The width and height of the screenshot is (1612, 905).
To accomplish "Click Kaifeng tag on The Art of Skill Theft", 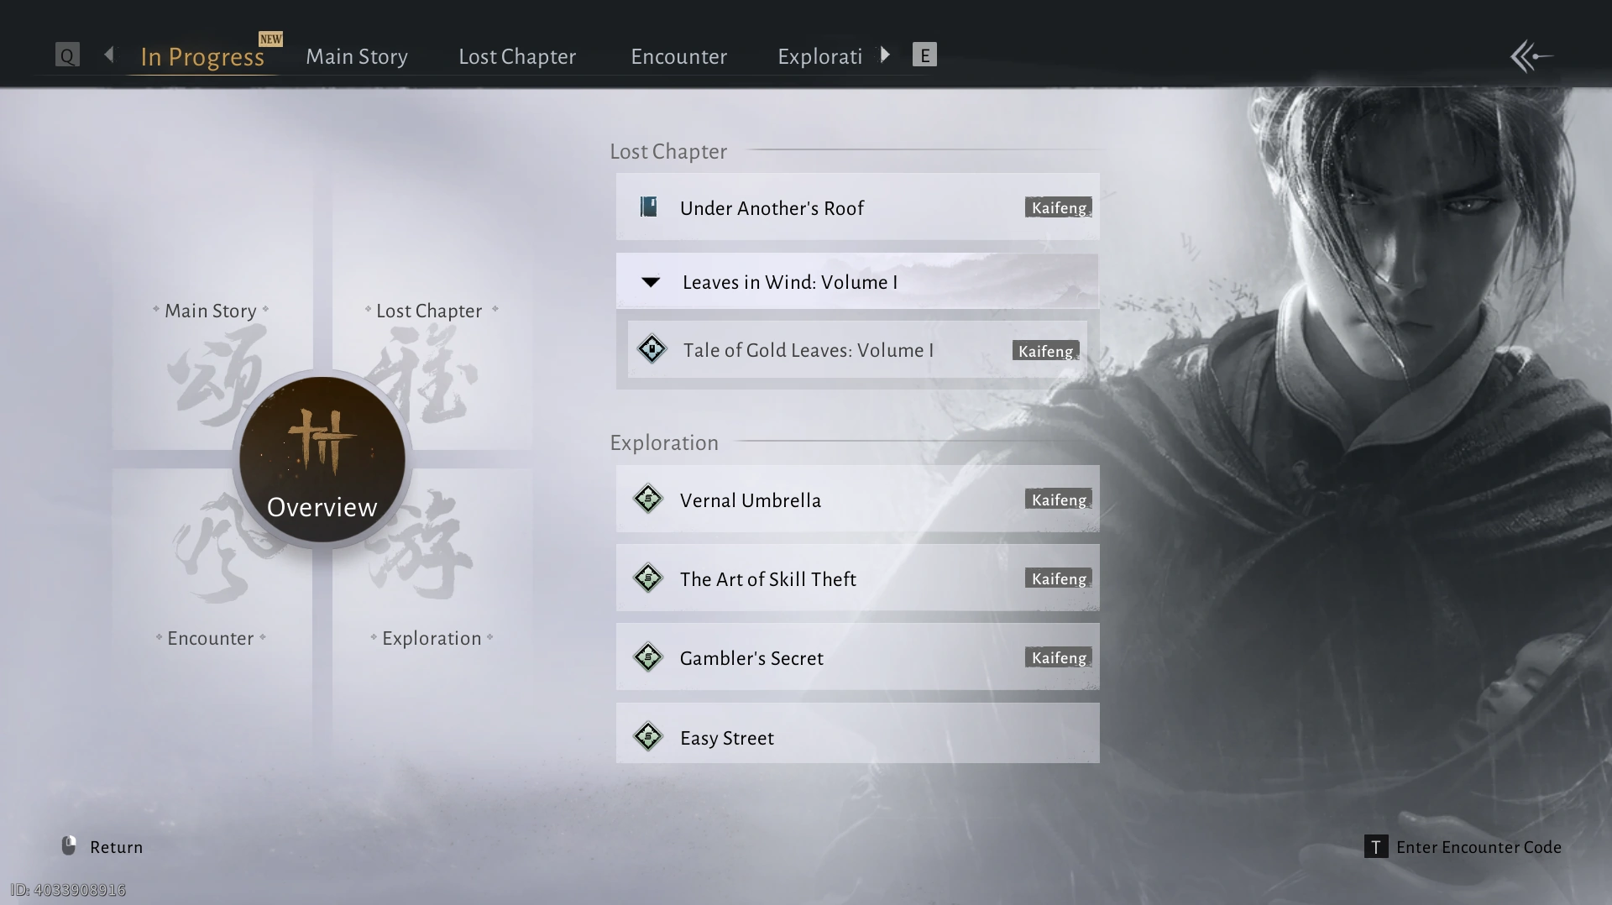I will 1059,578.
